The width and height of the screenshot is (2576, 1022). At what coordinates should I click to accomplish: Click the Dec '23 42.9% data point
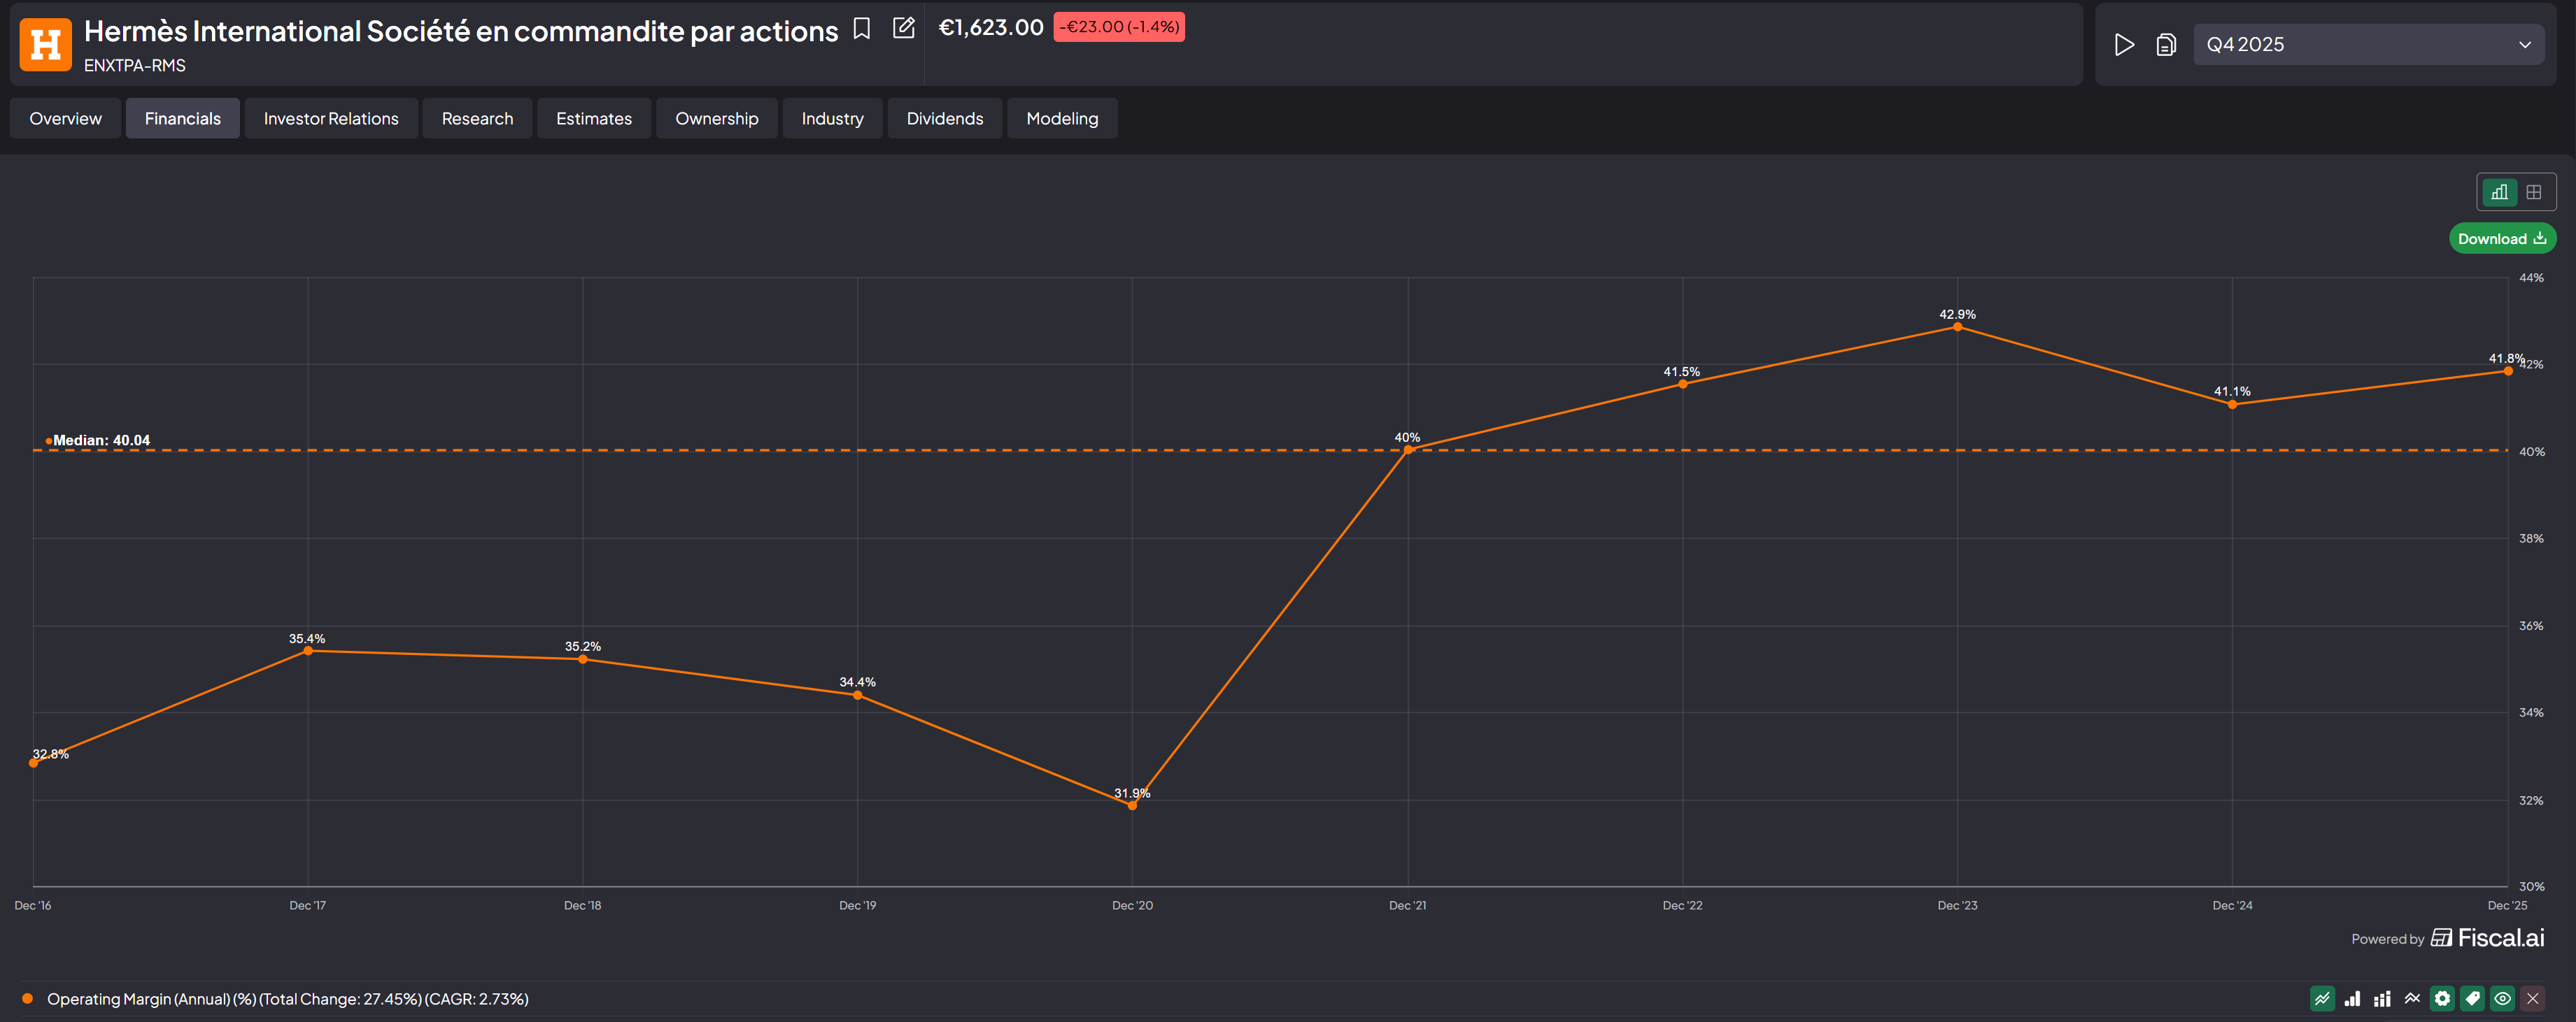click(x=1957, y=326)
